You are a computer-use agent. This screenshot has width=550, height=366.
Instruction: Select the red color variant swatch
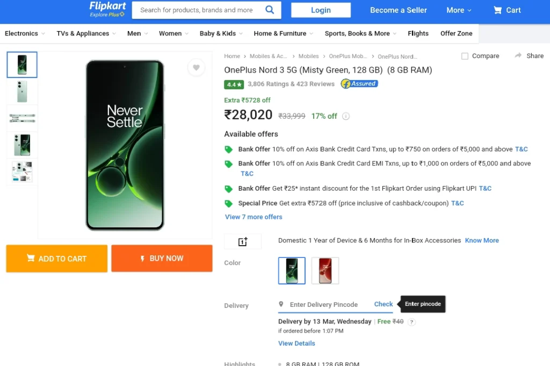tap(325, 270)
